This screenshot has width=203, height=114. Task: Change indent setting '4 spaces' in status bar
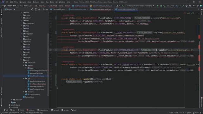(x=188, y=113)
